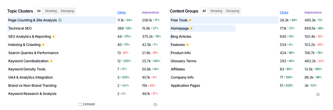Open the Technical SEO cluster row
Image resolution: width=333 pixels, height=110 pixels.
tap(20, 28)
